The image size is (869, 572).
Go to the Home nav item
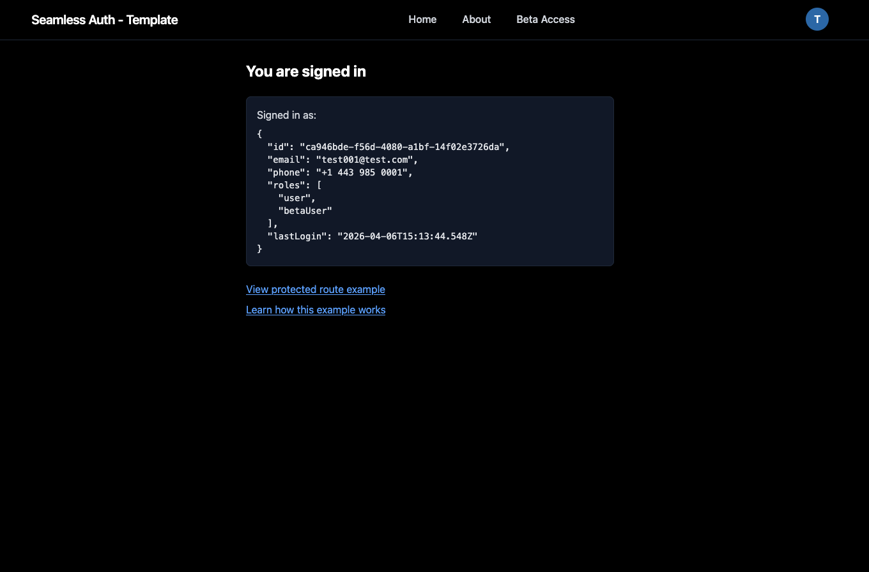point(422,19)
